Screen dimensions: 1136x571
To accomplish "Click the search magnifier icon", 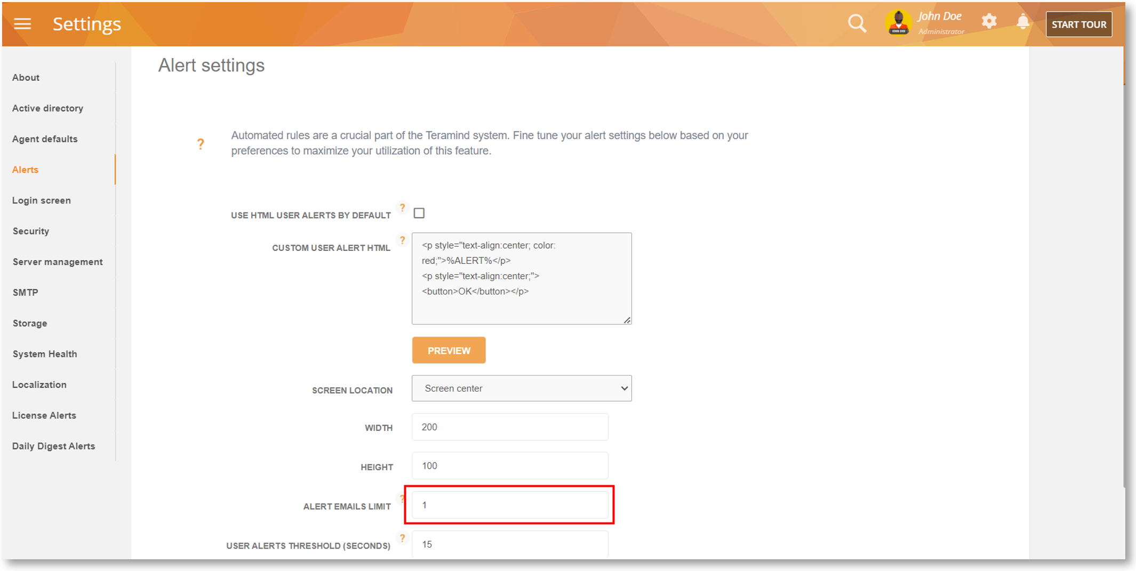I will click(857, 23).
